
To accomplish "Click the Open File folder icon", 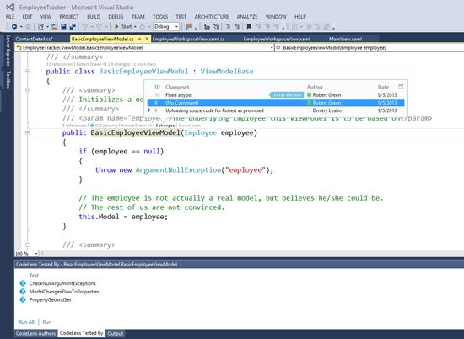I will coord(55,27).
